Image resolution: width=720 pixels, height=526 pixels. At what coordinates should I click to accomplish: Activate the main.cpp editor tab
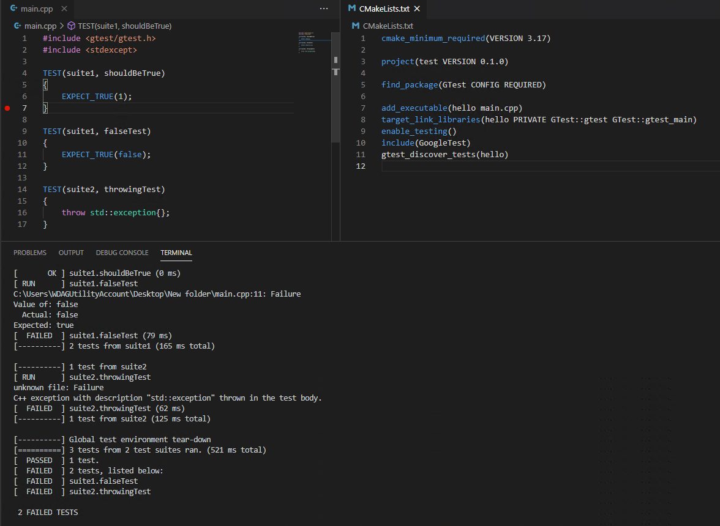click(x=37, y=9)
